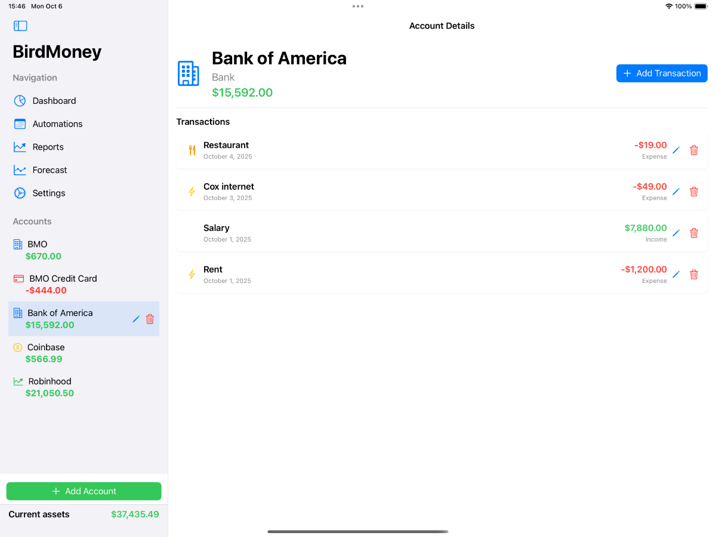
Task: Open the Dashboard page
Action: tap(54, 101)
